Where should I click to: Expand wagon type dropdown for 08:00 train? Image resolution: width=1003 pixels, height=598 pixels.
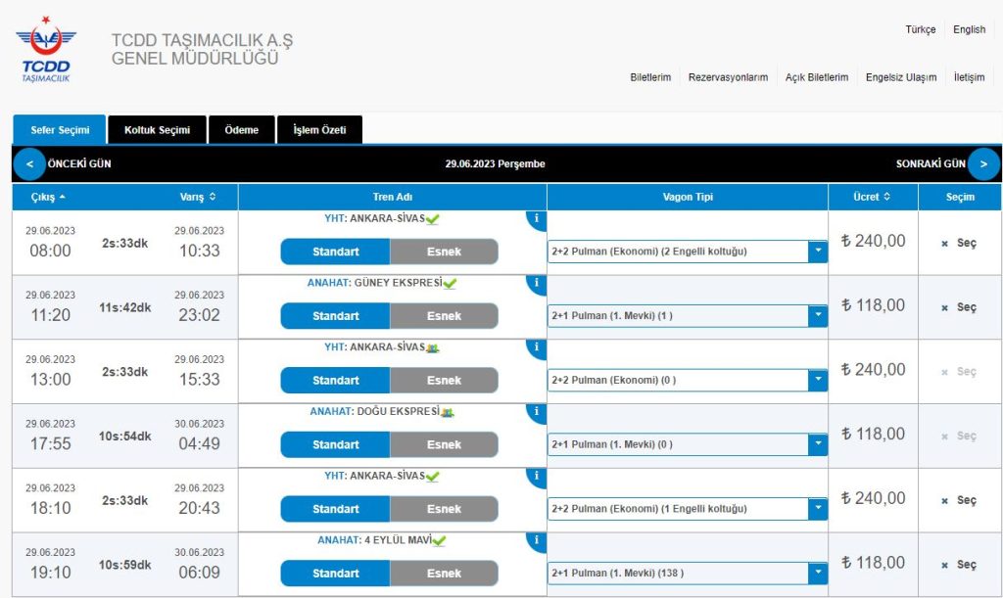817,252
